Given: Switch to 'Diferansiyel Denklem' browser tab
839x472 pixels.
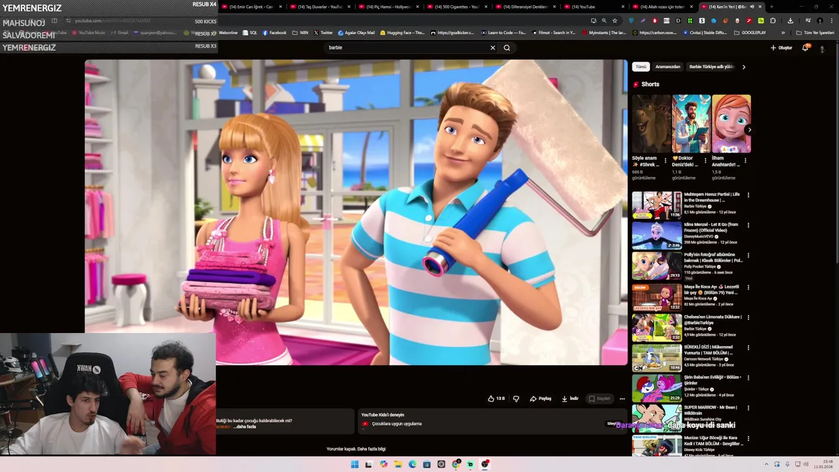Looking at the screenshot, I should [x=525, y=7].
